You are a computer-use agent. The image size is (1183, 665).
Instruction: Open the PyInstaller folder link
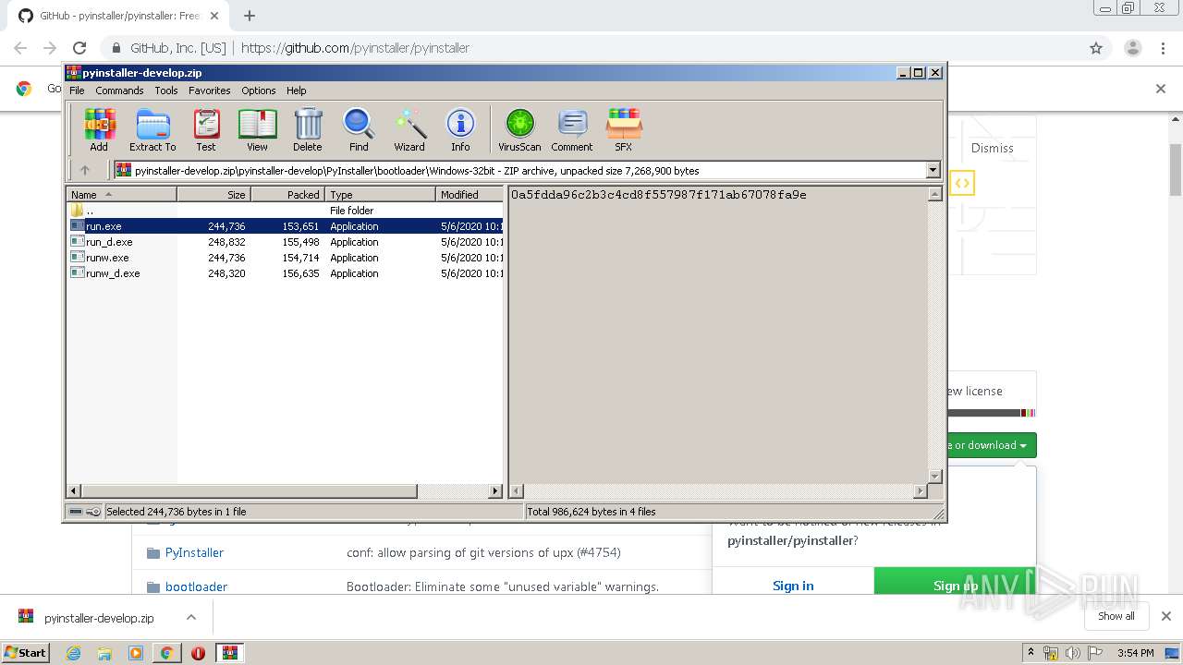(194, 552)
